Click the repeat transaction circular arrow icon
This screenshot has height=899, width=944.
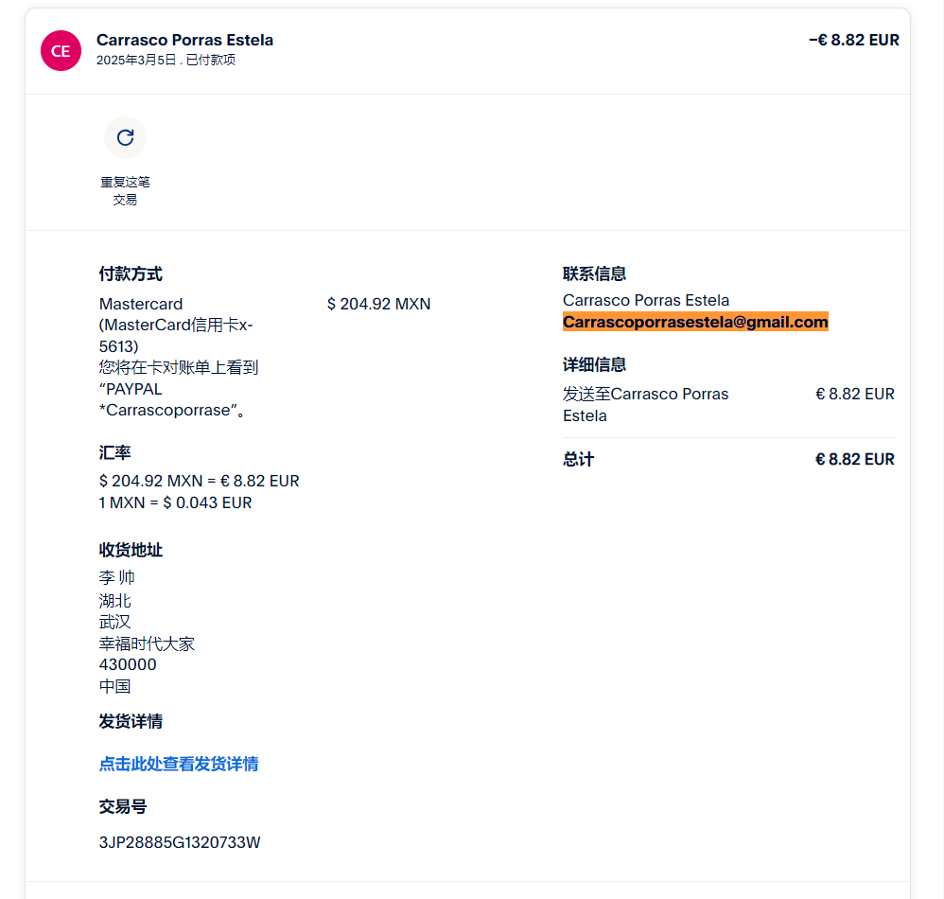(125, 138)
